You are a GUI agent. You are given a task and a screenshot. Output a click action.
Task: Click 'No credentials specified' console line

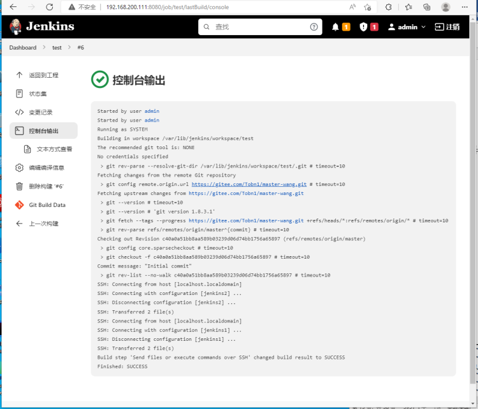tap(133, 156)
